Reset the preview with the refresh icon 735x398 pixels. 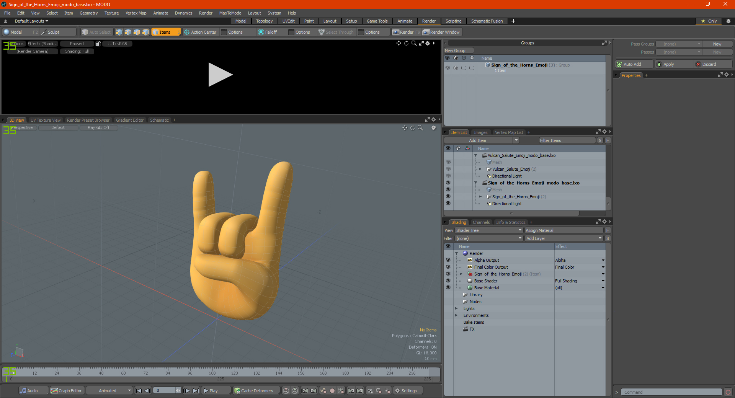406,43
